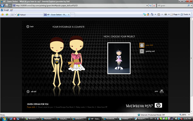The height and width of the screenshot is (121, 193).
Task: Select the doll in black lingerie
Action: pyautogui.click(x=57, y=62)
